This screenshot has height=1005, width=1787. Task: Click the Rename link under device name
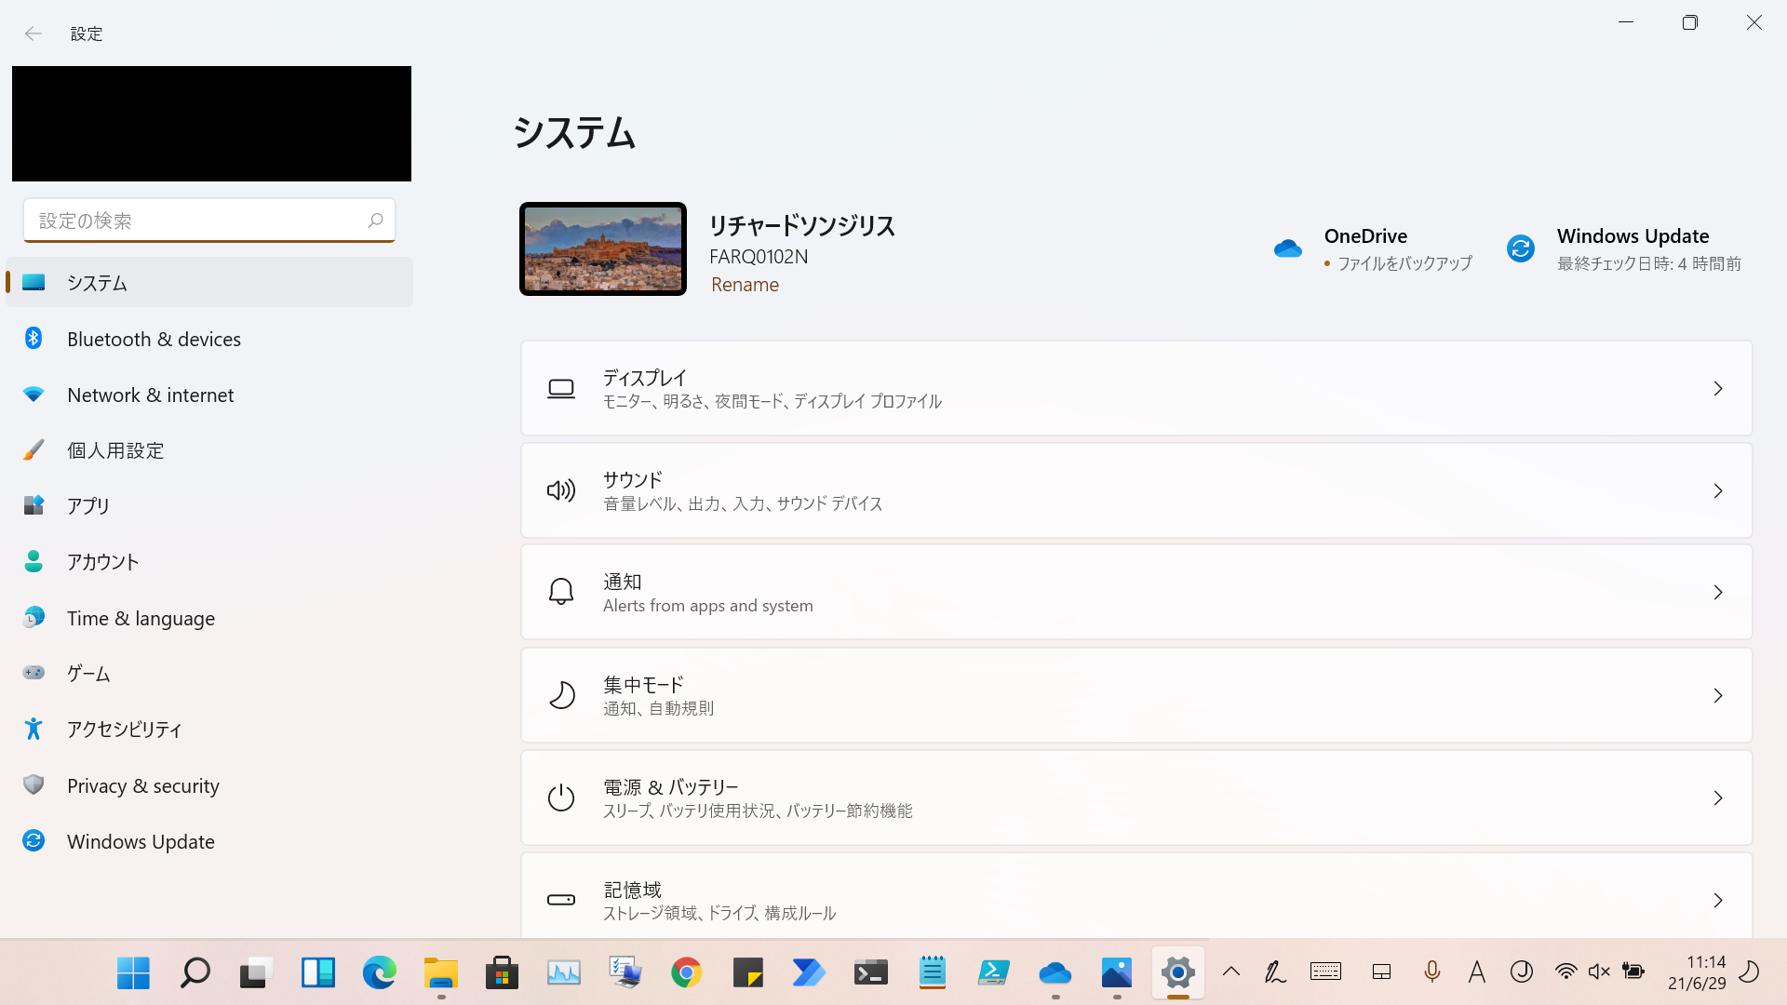point(745,285)
